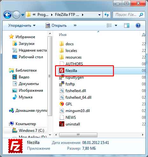Open the address bar history dropdown
The image size is (148, 157).
point(99,15)
